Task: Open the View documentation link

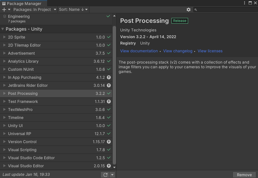Action: point(139,51)
